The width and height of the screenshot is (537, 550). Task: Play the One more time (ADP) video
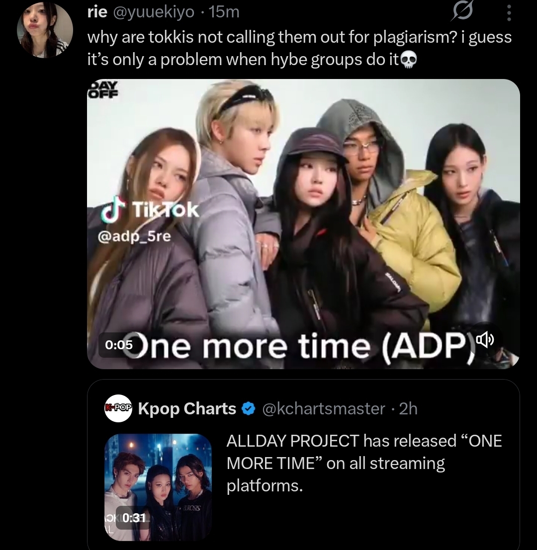[x=303, y=224]
